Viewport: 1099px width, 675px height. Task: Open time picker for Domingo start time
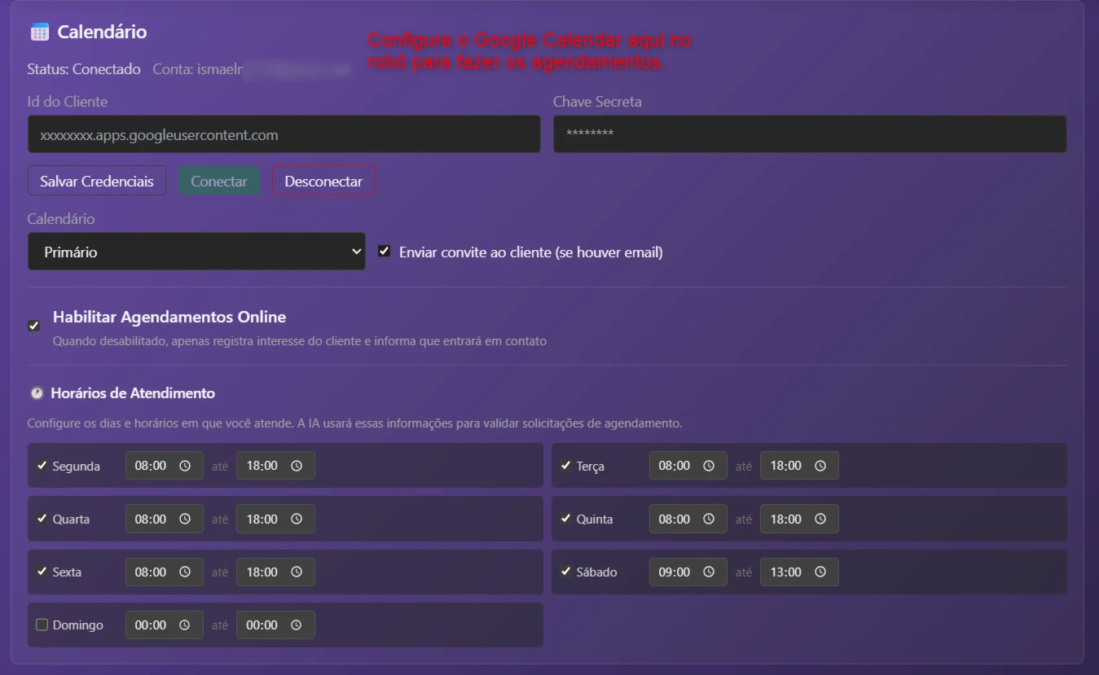pos(185,625)
